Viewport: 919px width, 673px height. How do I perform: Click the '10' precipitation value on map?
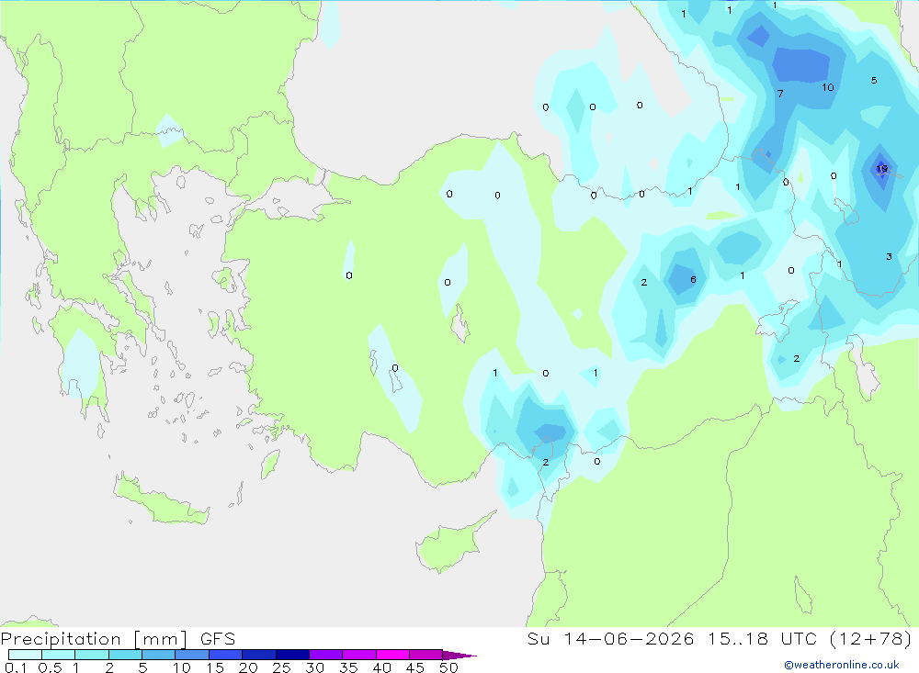tap(828, 87)
